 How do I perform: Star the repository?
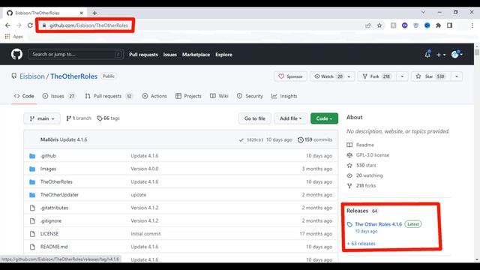pos(430,76)
